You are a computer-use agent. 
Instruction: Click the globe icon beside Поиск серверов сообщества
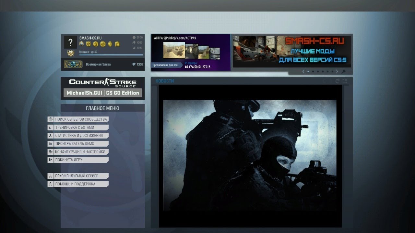point(51,119)
